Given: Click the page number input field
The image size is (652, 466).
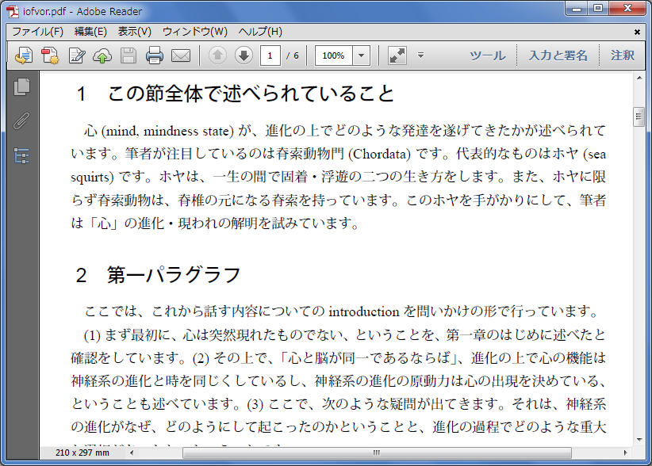Looking at the screenshot, I should [270, 55].
